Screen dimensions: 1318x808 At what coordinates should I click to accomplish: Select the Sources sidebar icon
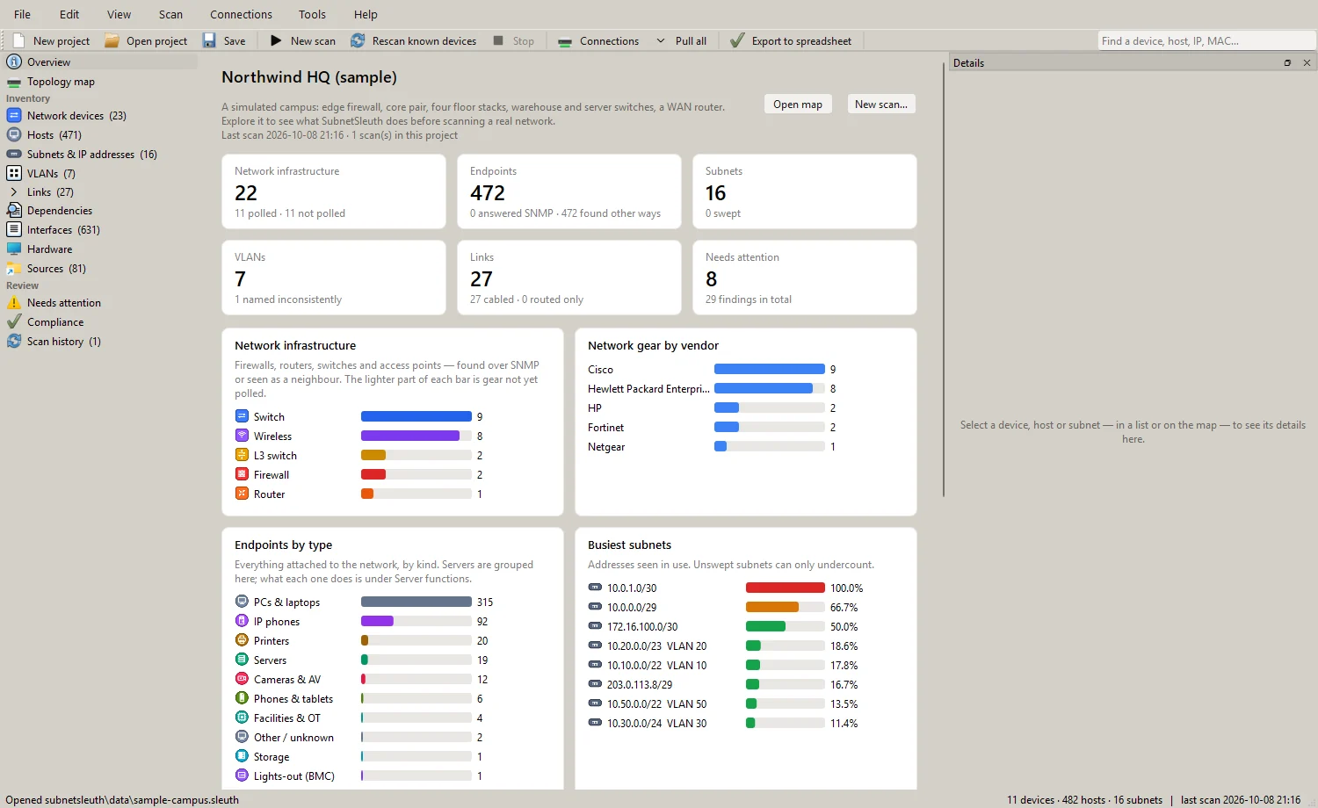click(x=14, y=268)
